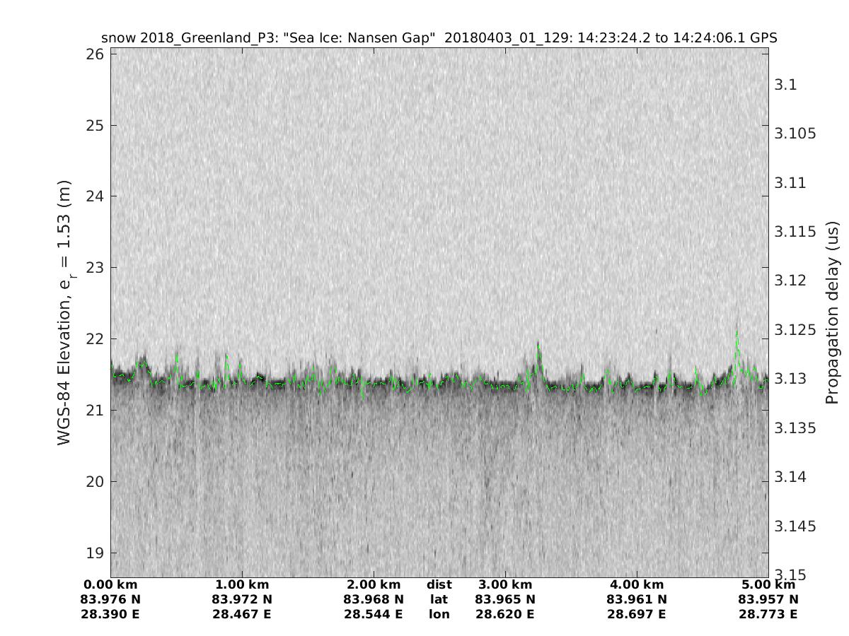Click the 19 elevation tick label
This screenshot has width=849, height=636.
96,553
